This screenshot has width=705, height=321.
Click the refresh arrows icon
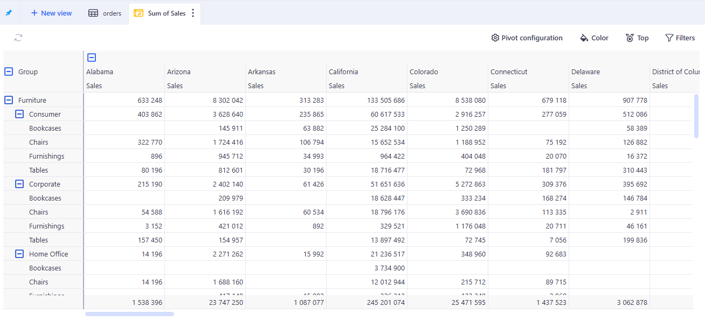click(x=18, y=38)
